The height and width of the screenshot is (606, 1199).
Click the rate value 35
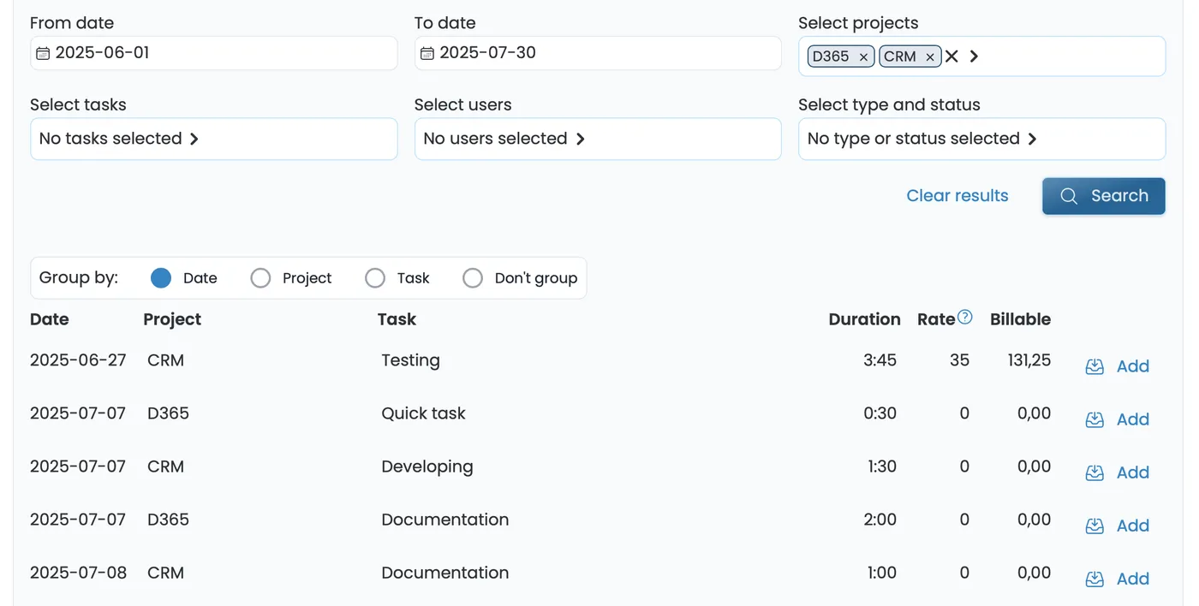coord(960,360)
